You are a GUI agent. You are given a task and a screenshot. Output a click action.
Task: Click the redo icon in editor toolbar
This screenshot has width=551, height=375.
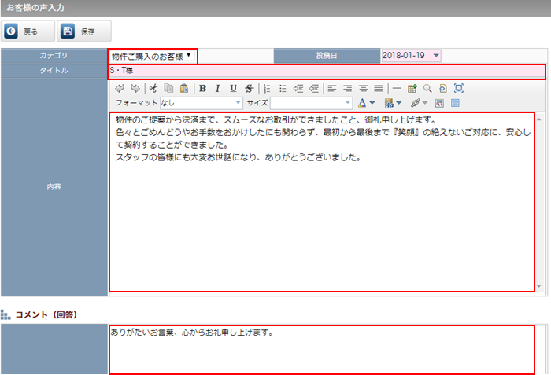click(x=135, y=89)
